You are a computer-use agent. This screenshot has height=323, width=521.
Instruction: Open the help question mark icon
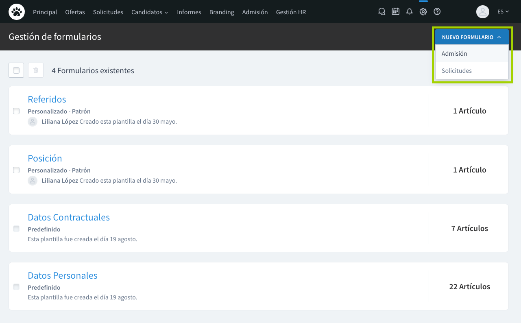click(437, 12)
